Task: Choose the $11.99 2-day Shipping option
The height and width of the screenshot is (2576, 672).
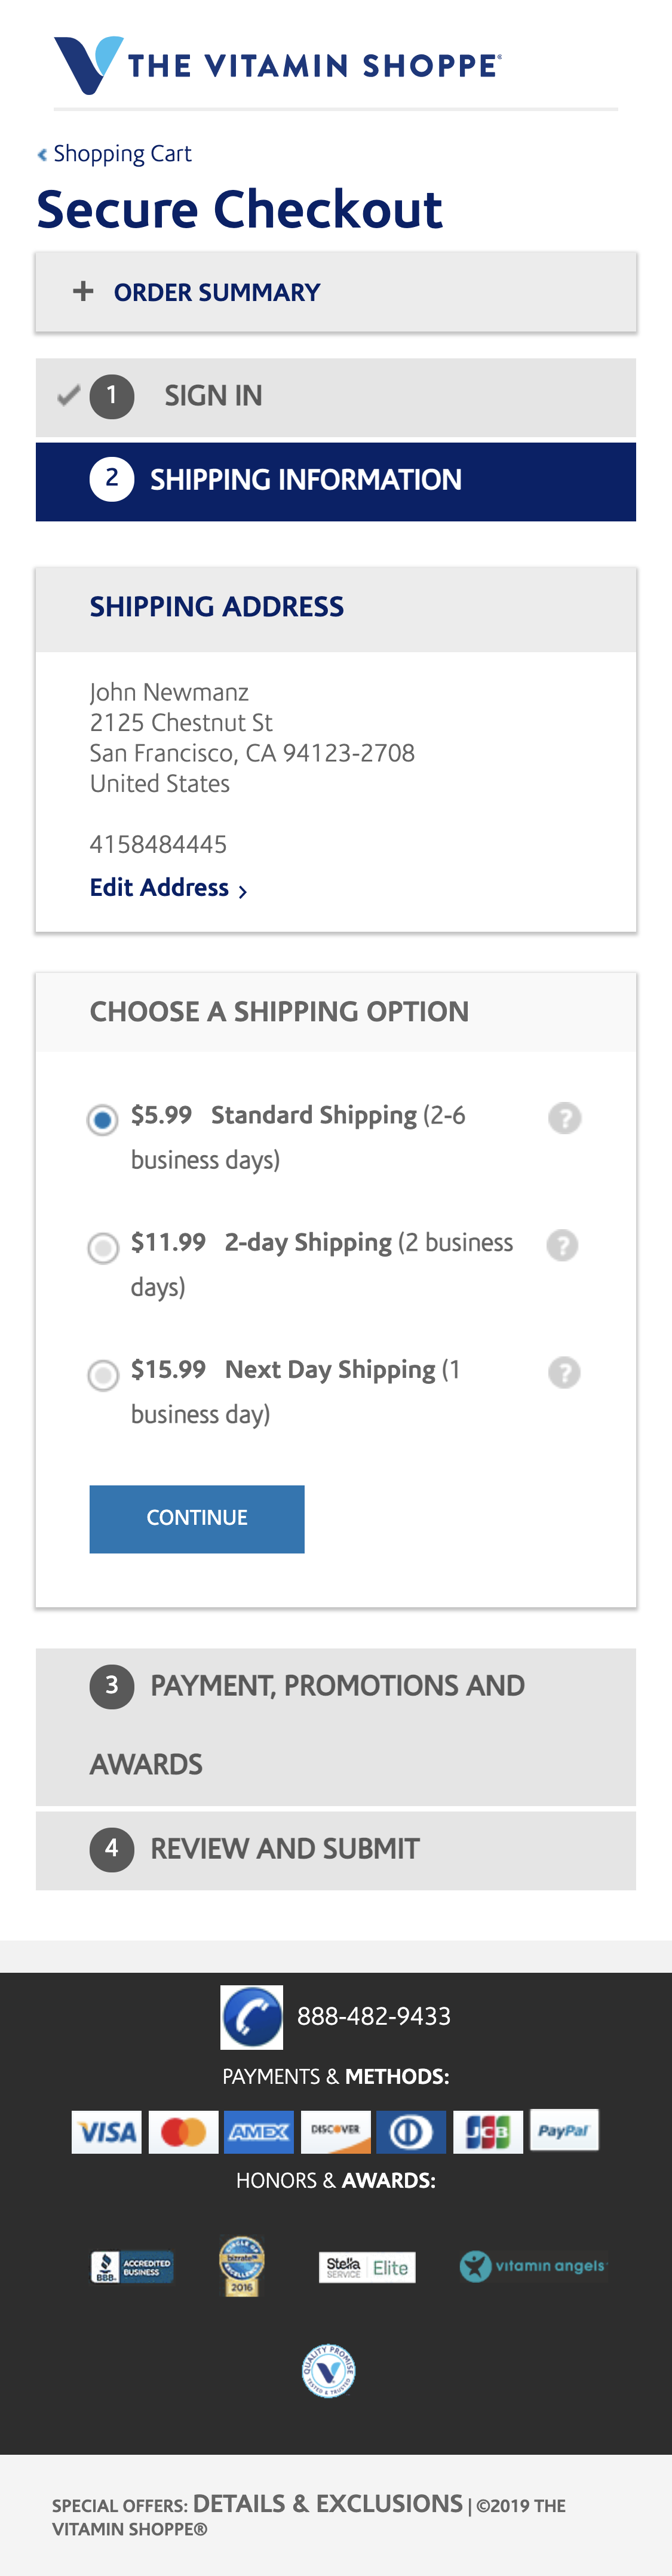Action: (x=102, y=1247)
